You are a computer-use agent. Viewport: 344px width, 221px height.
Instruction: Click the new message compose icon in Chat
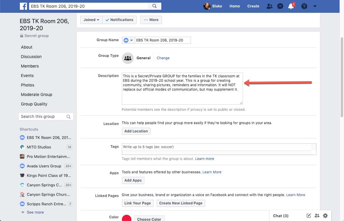coord(308,216)
